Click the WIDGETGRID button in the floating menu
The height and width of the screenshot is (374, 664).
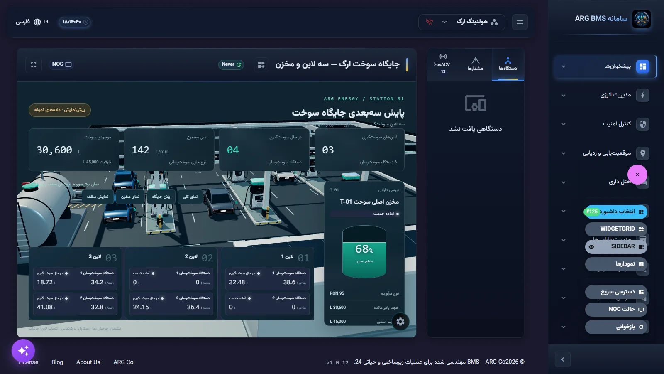point(616,229)
